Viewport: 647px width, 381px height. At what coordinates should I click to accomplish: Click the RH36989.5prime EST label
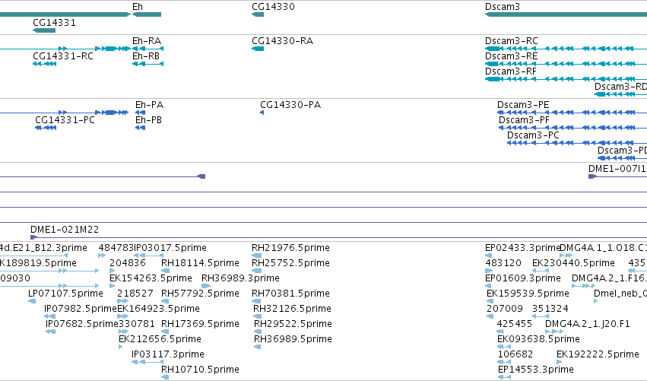pyautogui.click(x=293, y=339)
